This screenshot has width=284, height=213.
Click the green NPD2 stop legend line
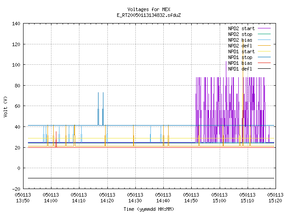[264, 34]
